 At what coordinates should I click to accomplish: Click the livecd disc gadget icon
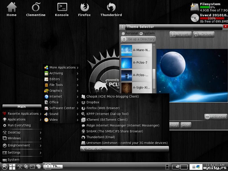pyautogui.click(x=195, y=18)
